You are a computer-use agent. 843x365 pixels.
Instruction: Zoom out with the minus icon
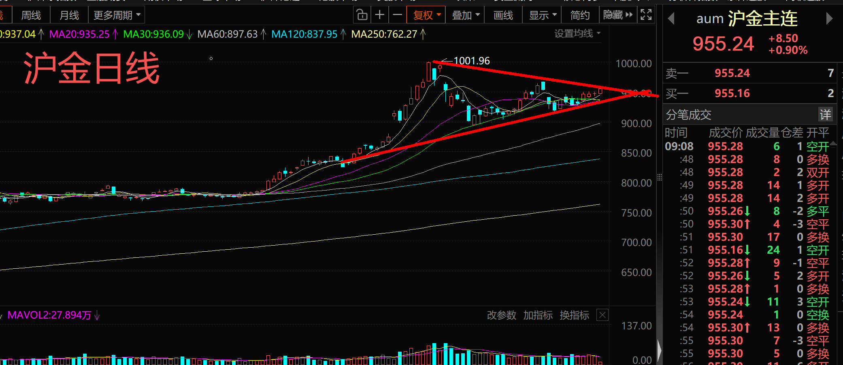click(397, 15)
